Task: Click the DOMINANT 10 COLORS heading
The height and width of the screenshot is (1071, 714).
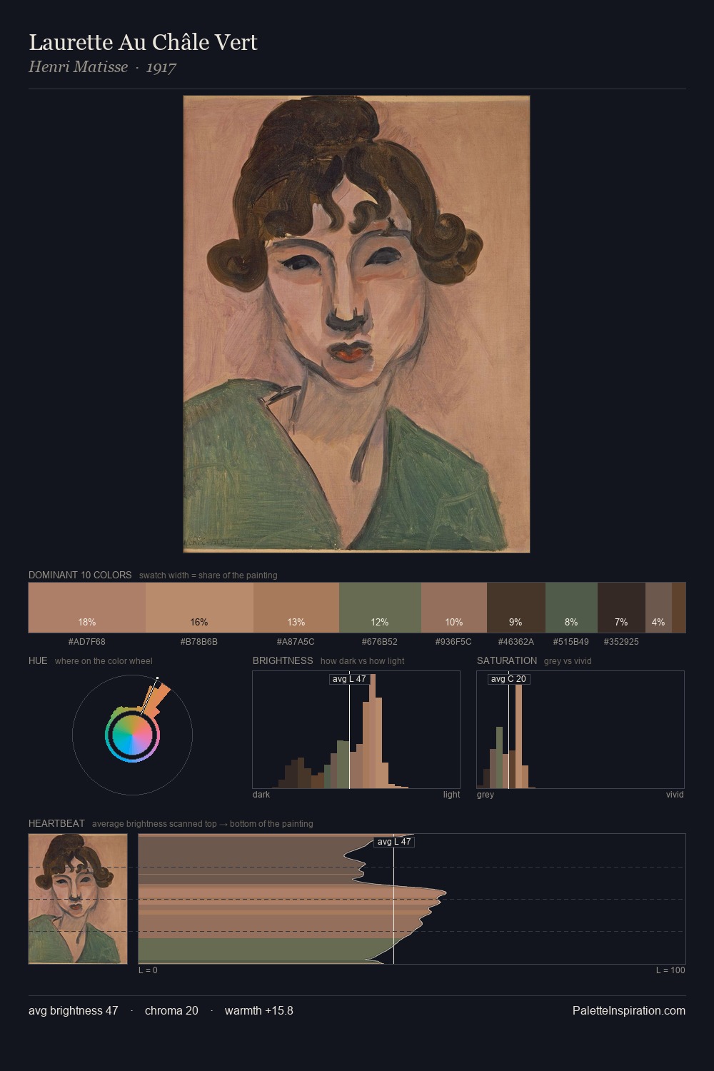Action: [x=80, y=575]
